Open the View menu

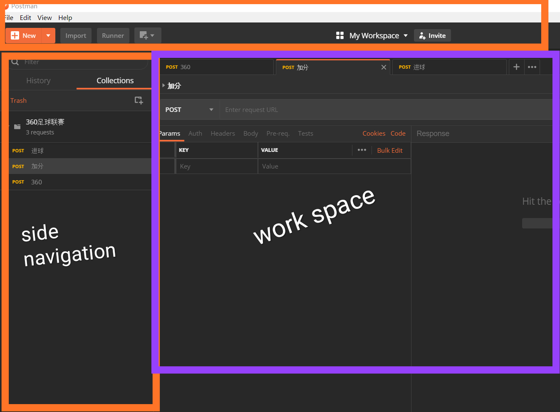(x=45, y=17)
